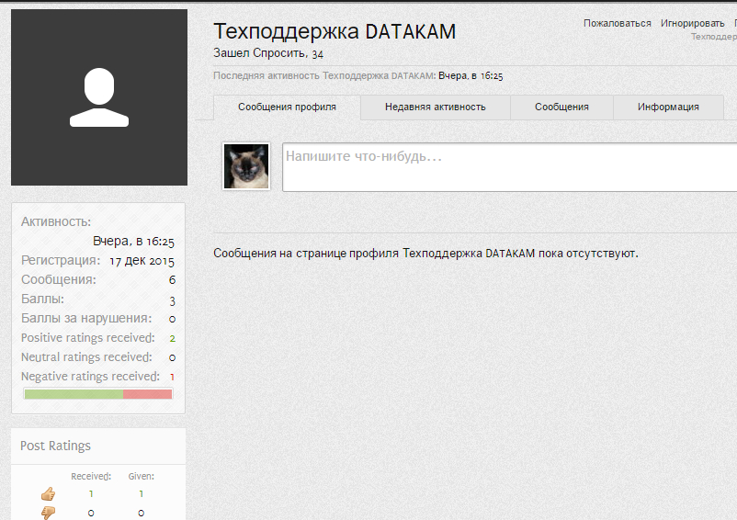
Task: Click the red portion of ratings bar
Action: (x=148, y=394)
